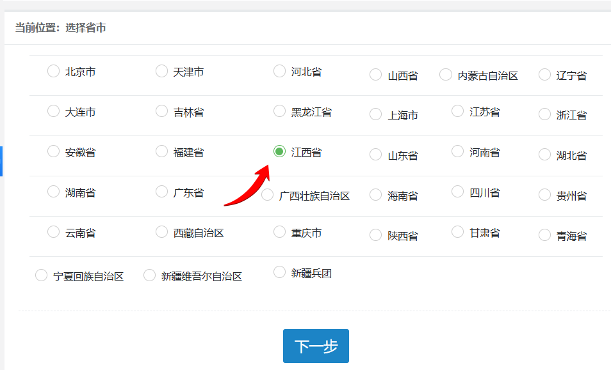Pick 内蒙古自治区 as your region
Viewport: 611px width, 370px height.
(x=445, y=74)
